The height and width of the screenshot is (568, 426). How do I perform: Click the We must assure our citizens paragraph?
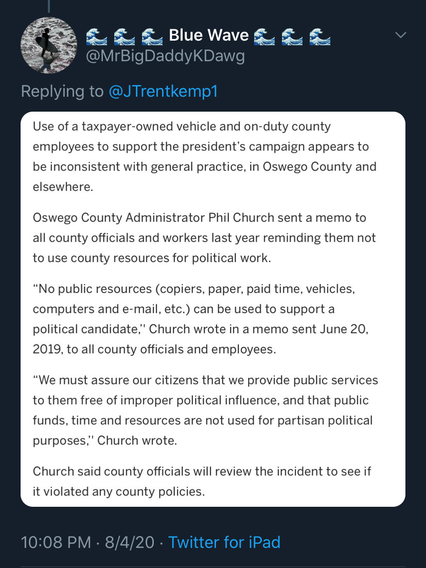(x=205, y=410)
